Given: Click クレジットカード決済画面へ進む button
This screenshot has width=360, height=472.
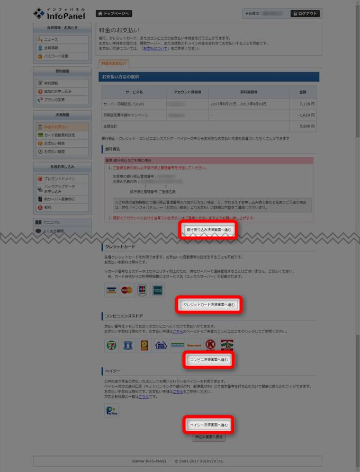Looking at the screenshot, I should click(209, 305).
